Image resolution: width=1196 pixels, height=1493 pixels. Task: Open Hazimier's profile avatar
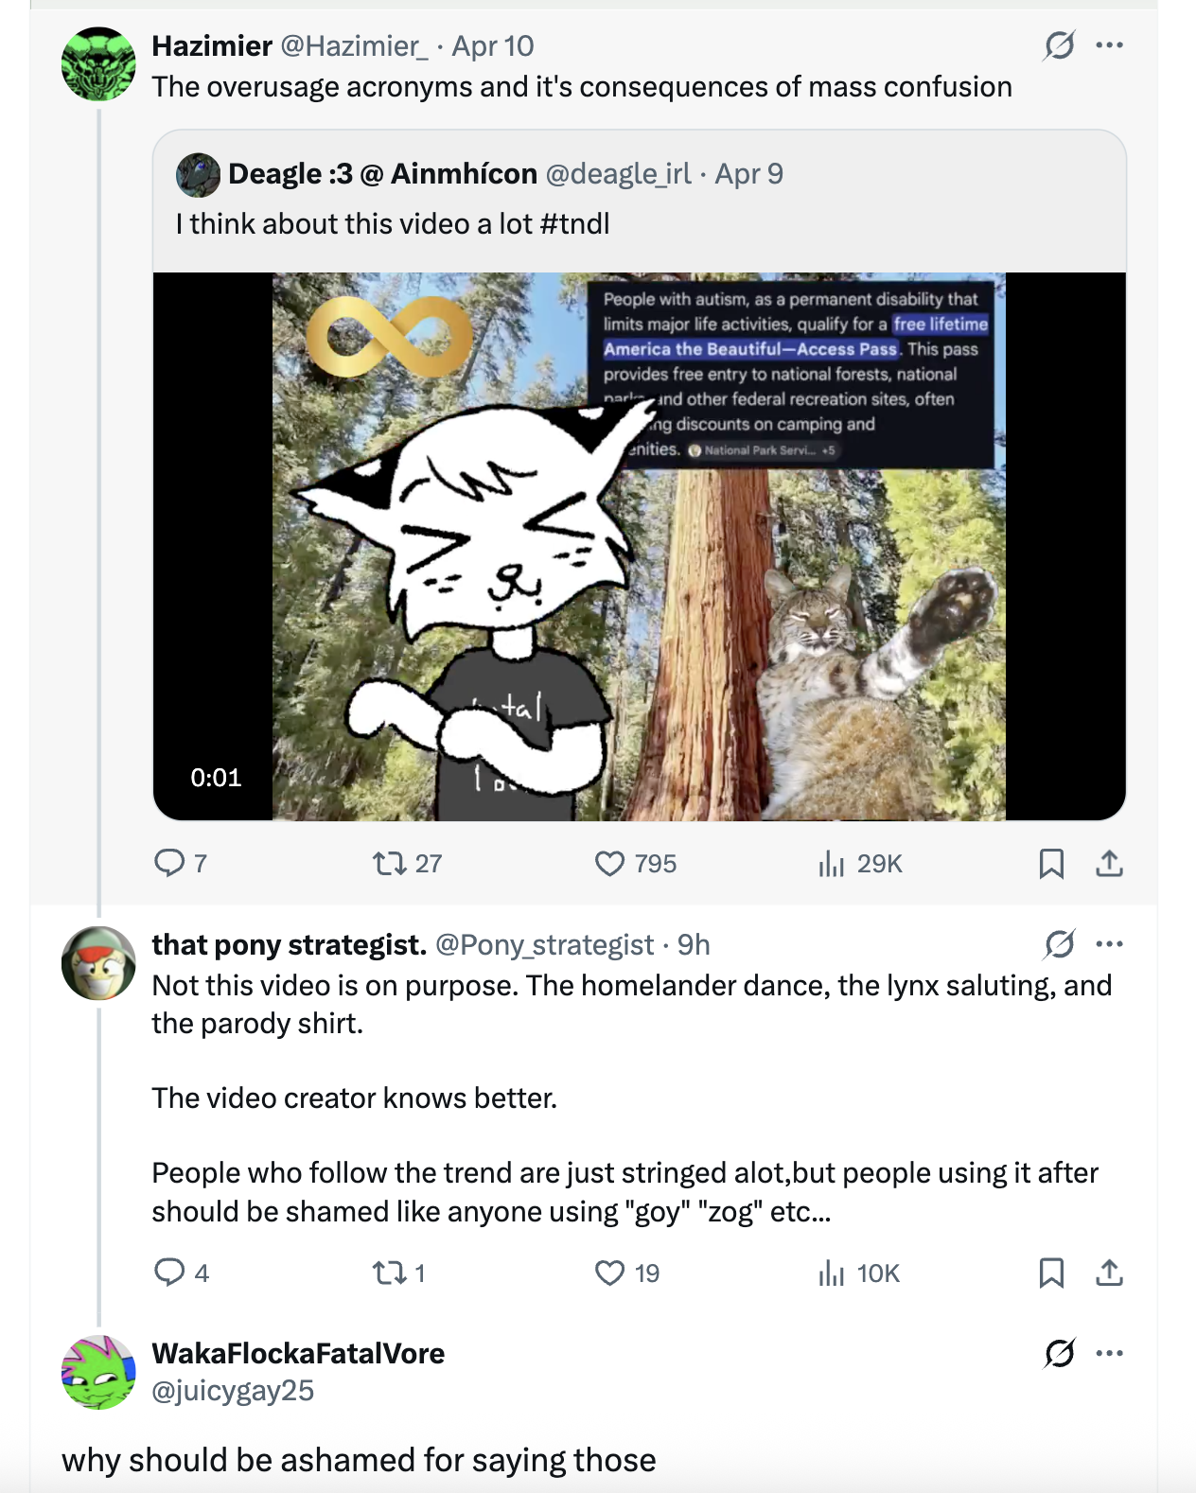(x=98, y=64)
